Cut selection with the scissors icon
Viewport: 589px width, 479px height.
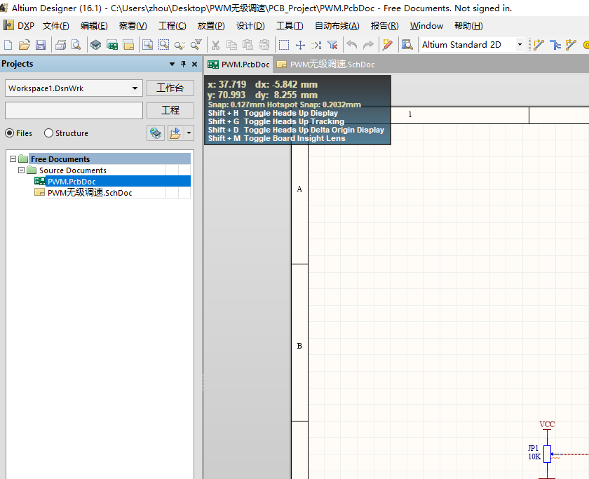pyautogui.click(x=215, y=45)
